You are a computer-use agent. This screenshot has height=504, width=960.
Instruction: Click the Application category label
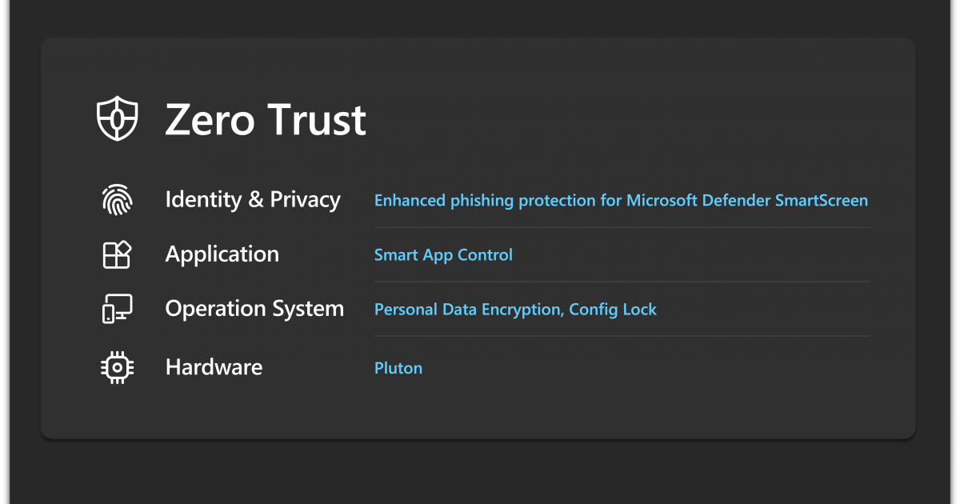(222, 254)
